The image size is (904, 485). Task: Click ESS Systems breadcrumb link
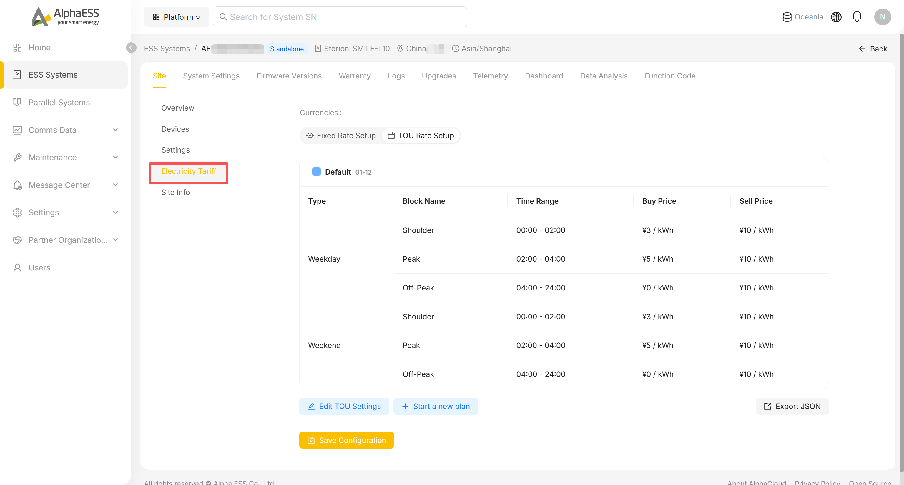pos(167,48)
